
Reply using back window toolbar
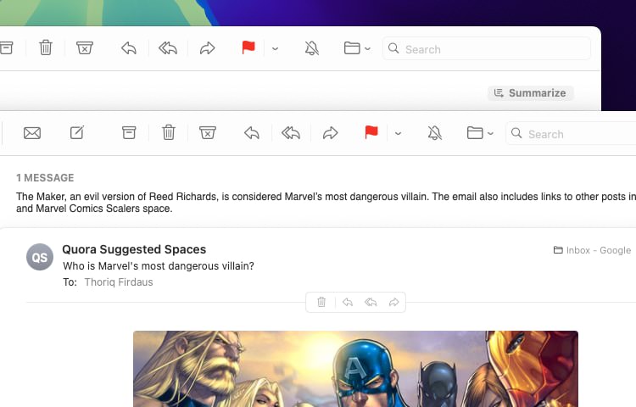click(129, 48)
